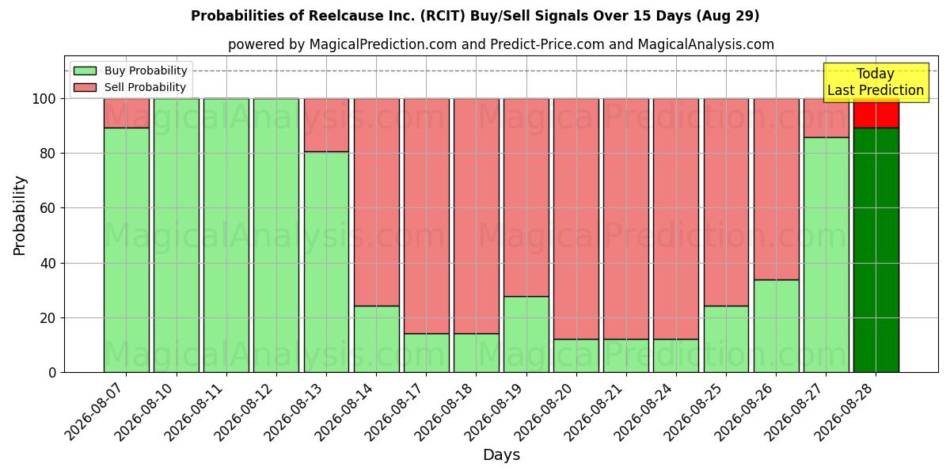
Task: Click the red sell bar for 2026-08-24
Action: 676,218
